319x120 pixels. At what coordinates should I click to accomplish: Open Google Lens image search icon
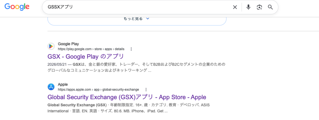[x=259, y=7]
